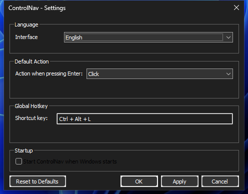
Task: Open the Interface language dropdown showing English
Action: point(148,37)
